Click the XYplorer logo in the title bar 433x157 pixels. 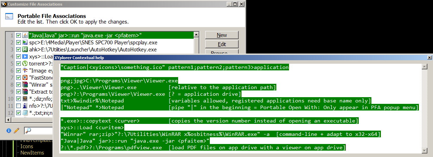4,4
